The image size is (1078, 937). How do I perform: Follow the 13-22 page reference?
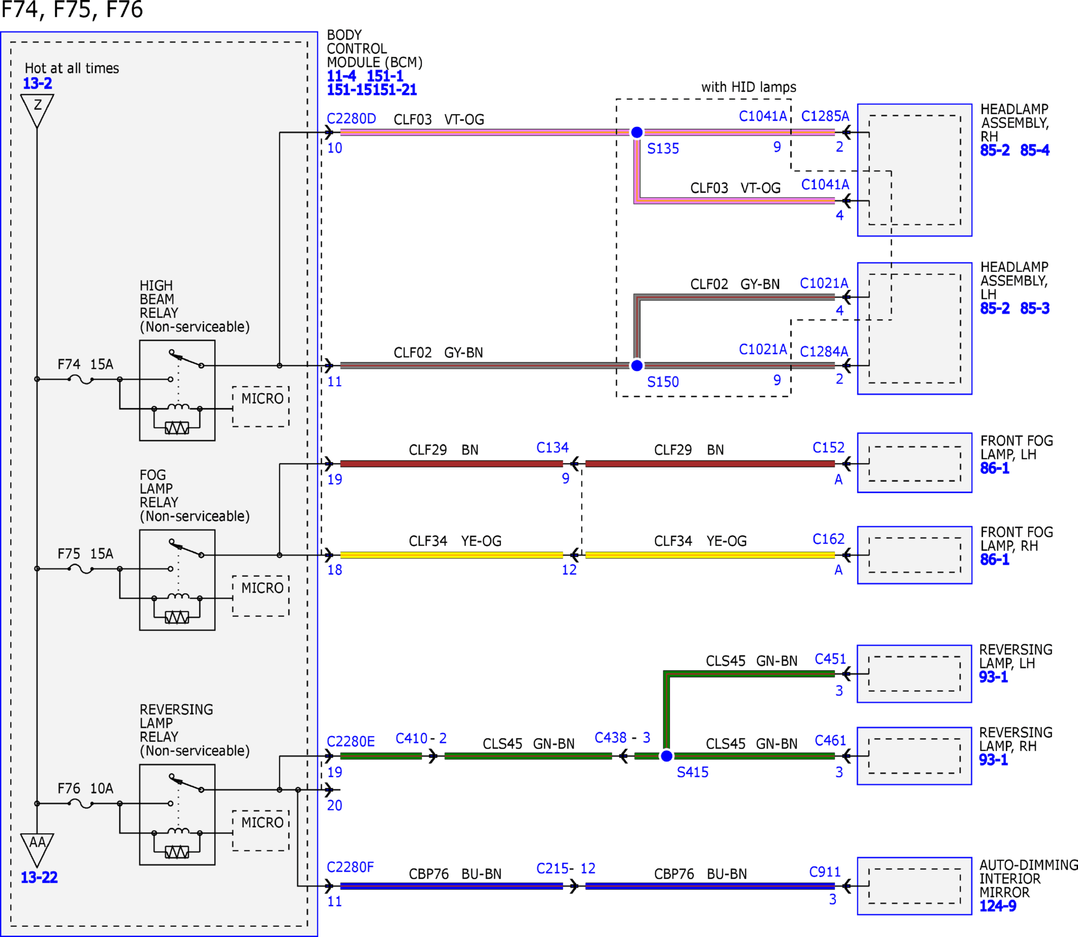pos(39,877)
